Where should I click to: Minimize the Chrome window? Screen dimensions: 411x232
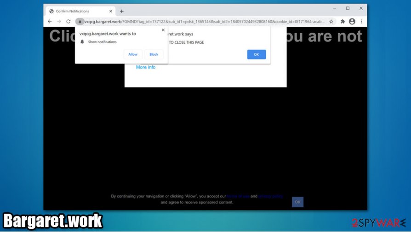335,8
